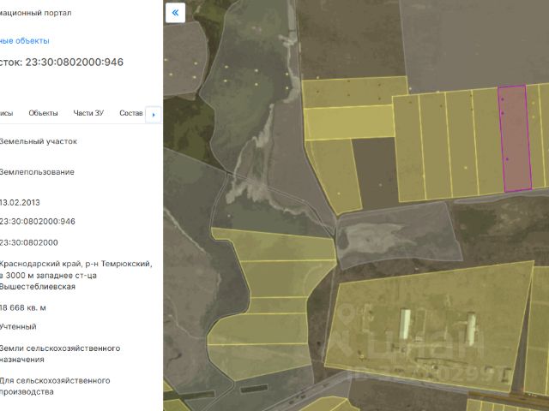Select the Землепользование value
Screen dimensions: 549x411
pos(37,172)
